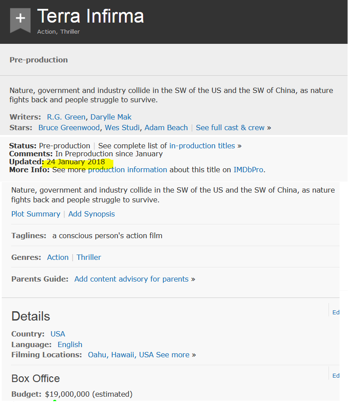Open writer Darylle Mak's page
This screenshot has width=348, height=402.
click(111, 117)
